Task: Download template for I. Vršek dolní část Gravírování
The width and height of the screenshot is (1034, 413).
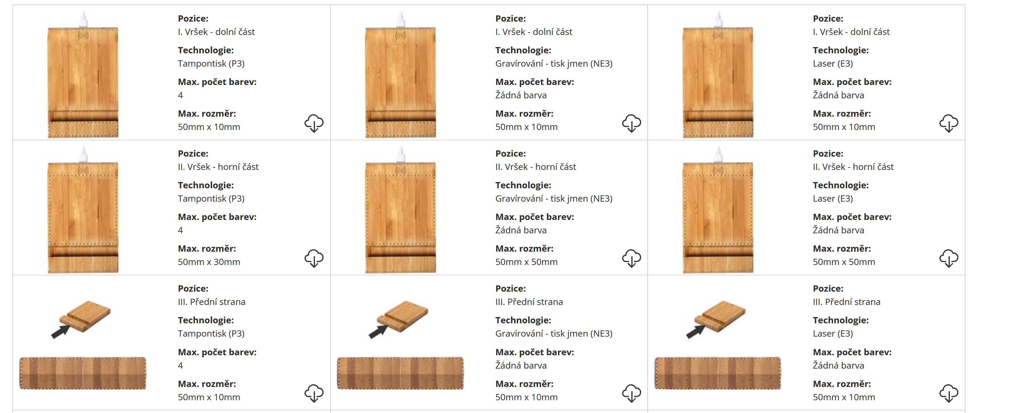Action: point(631,123)
